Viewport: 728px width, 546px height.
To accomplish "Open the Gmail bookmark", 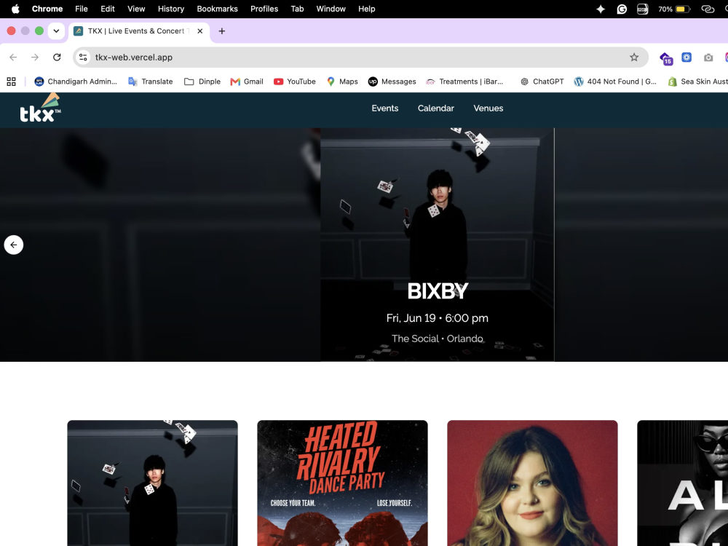I will tap(247, 82).
